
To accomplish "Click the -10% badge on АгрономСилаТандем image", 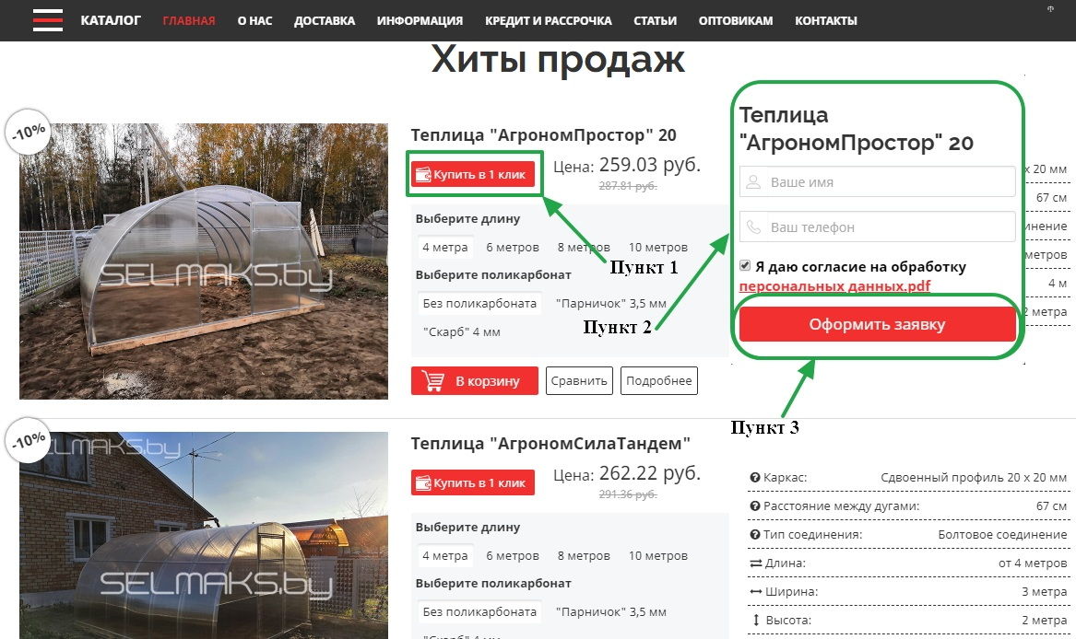I will tap(29, 439).
